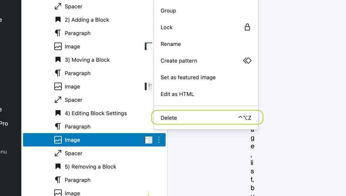346x196 pixels.
Task: Click spacer arrow icon above Adding a Block
Action: (x=58, y=6)
